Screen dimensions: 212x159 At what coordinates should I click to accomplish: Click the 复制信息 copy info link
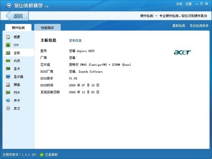(x=75, y=41)
